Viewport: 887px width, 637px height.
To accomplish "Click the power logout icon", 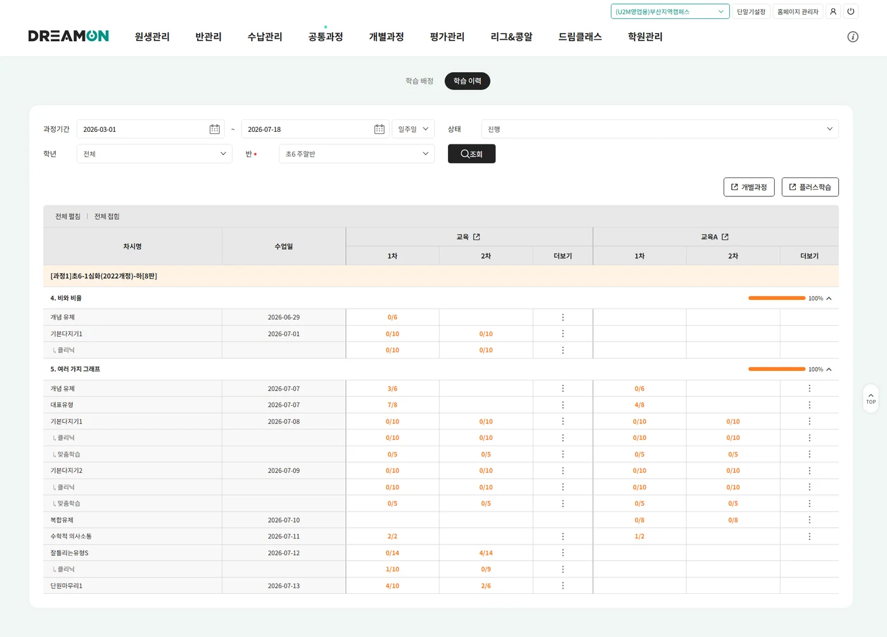I will pyautogui.click(x=851, y=11).
